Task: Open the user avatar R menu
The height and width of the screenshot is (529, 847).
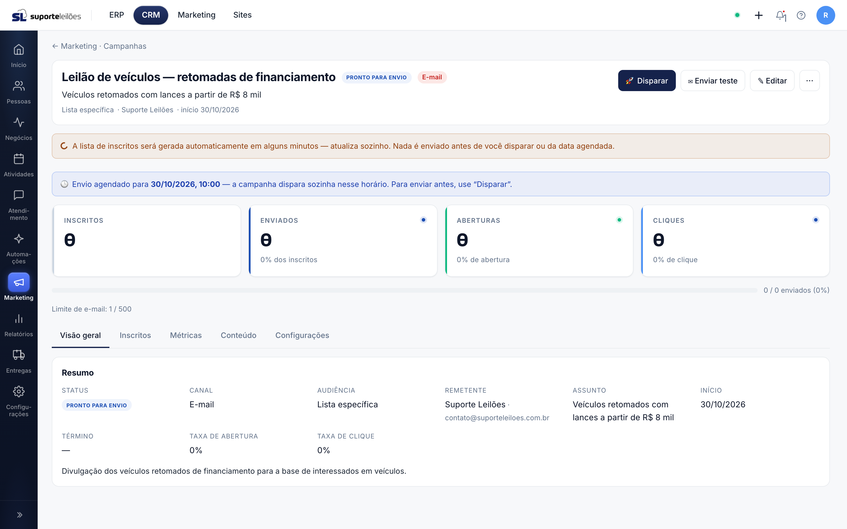Action: [825, 15]
